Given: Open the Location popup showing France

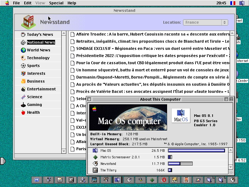Looking at the screenshot, I should tap(205, 22).
